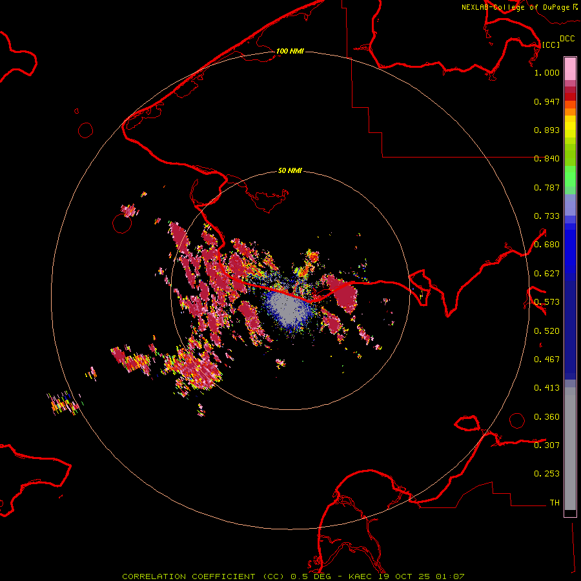The height and width of the screenshot is (581, 581).
Task: Pick the light pink swatch at color bar top
Action: (570, 69)
